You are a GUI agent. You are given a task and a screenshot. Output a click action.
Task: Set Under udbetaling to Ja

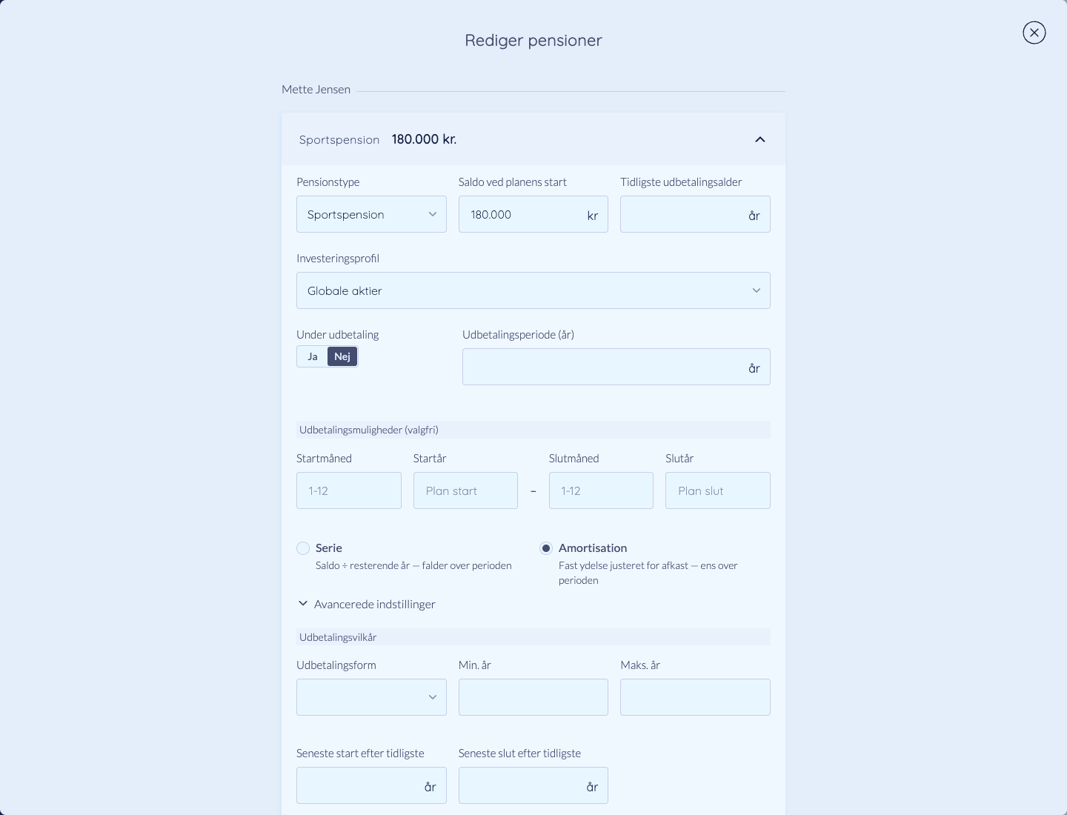point(313,356)
